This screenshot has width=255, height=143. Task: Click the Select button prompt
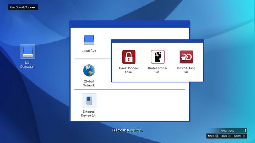(240, 136)
